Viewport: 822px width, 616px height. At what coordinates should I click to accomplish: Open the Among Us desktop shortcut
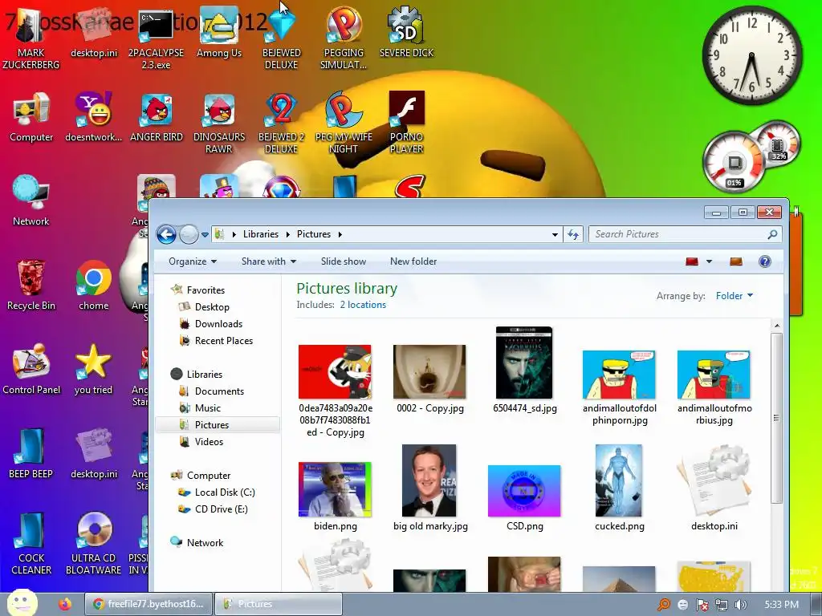218,33
